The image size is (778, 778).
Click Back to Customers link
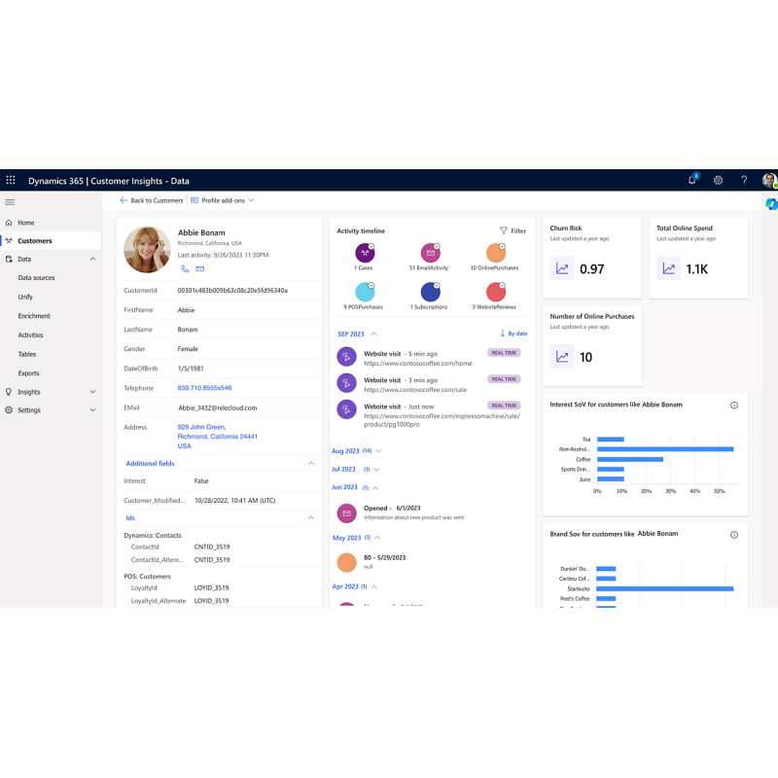(x=151, y=200)
